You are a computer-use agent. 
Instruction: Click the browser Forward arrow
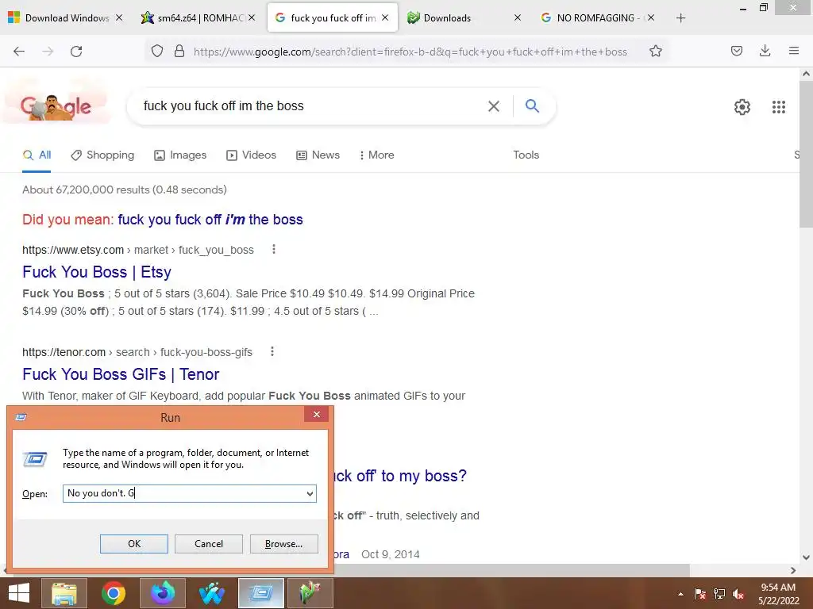point(48,52)
